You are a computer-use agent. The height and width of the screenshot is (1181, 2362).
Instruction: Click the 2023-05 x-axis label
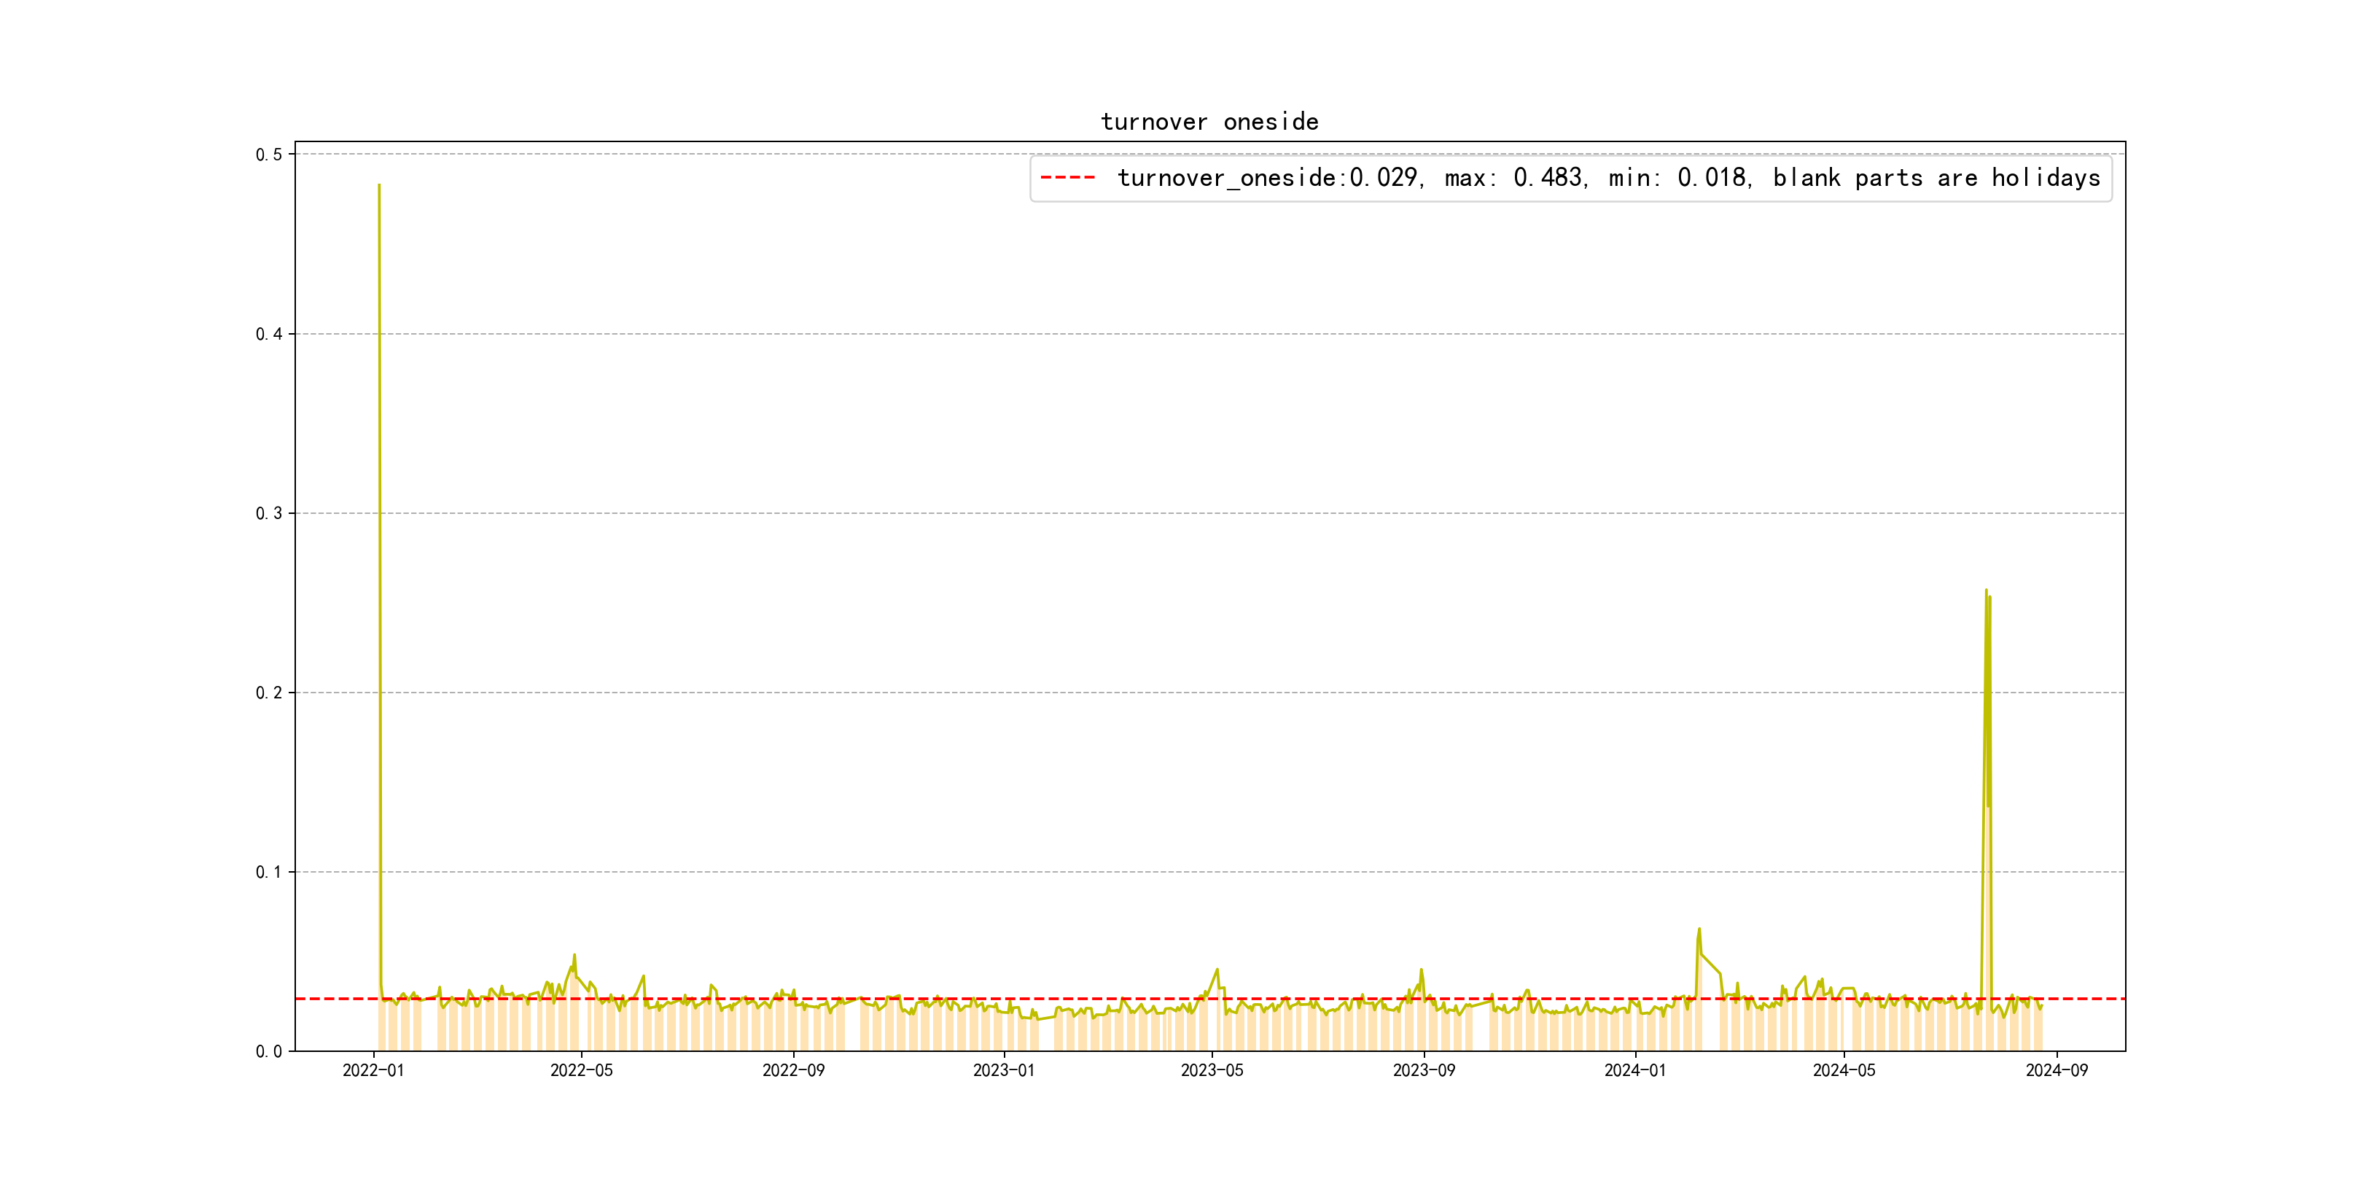coord(1212,1071)
